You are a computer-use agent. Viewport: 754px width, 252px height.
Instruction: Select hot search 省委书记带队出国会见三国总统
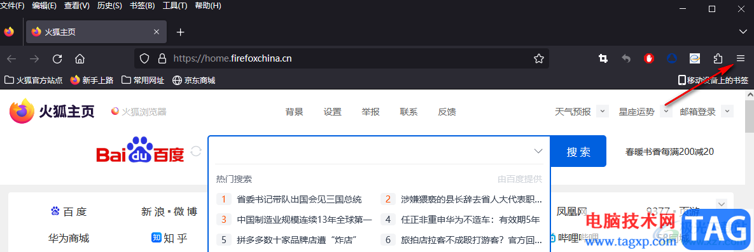(299, 199)
